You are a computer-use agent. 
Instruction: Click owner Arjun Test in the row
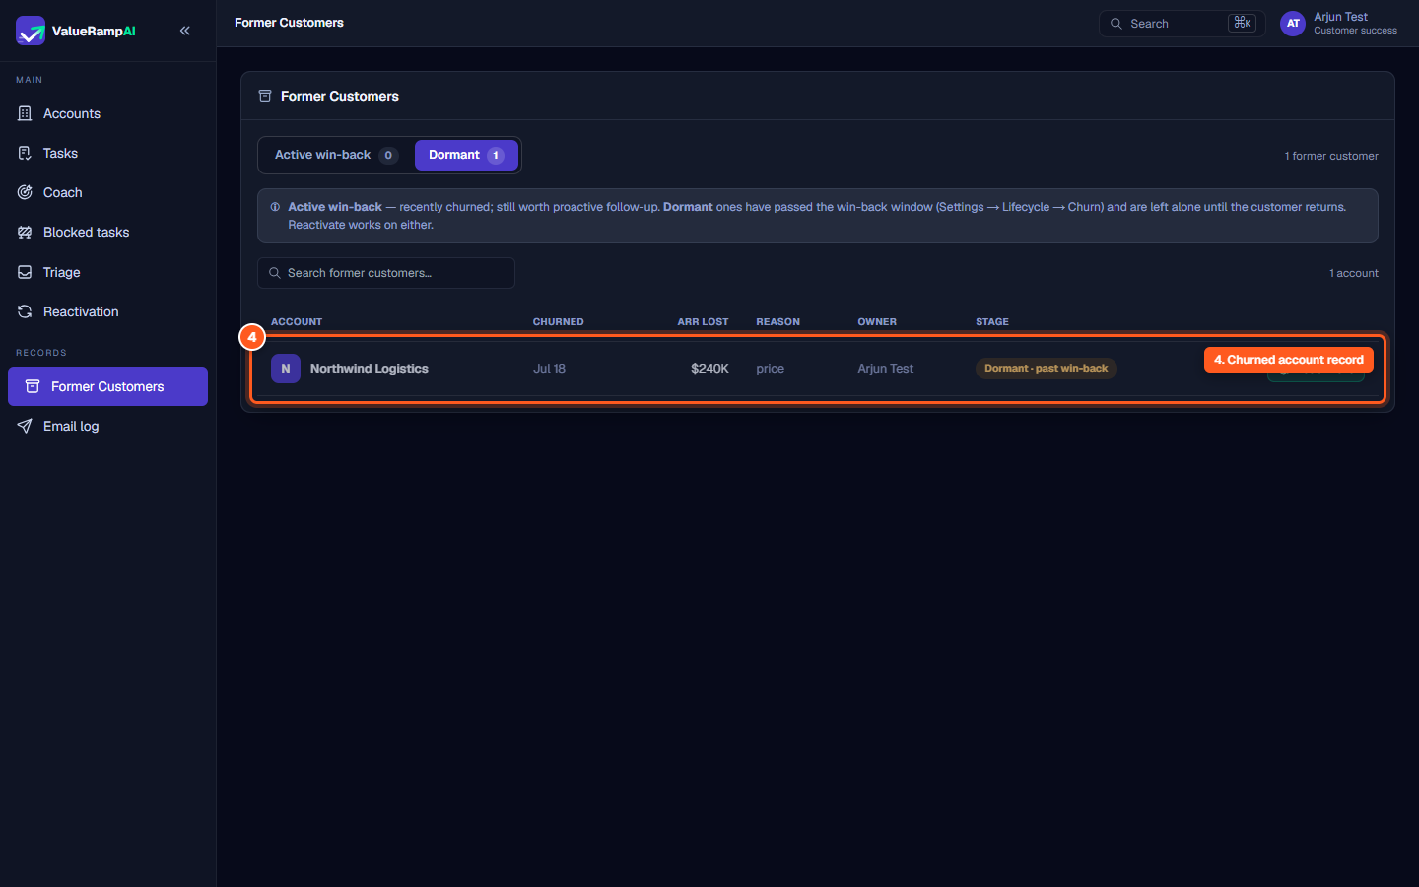pos(885,369)
